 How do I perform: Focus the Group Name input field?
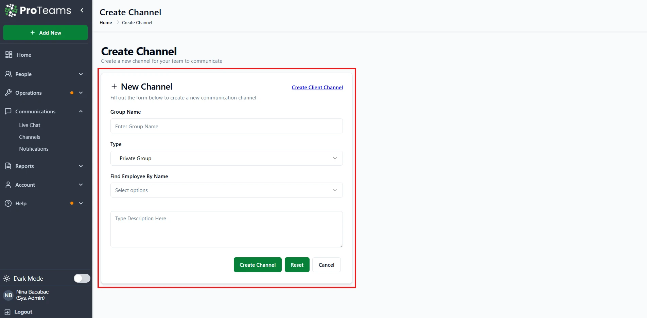point(226,126)
